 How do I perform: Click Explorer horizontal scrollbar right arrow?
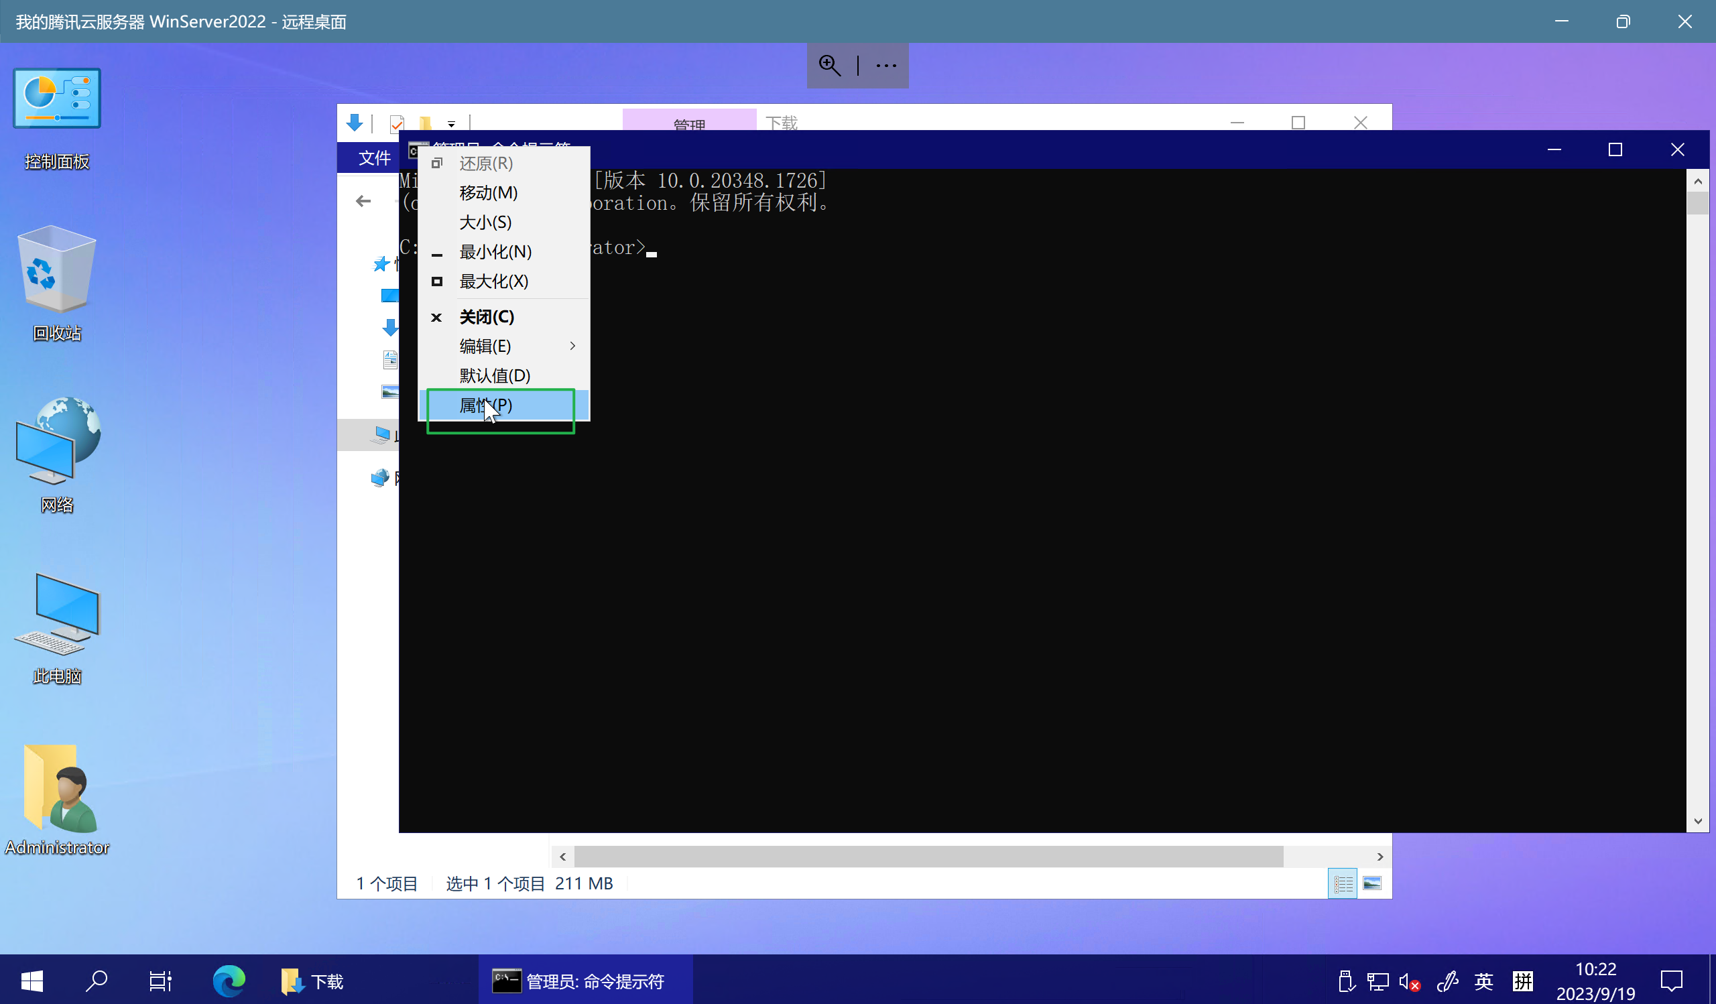coord(1380,857)
